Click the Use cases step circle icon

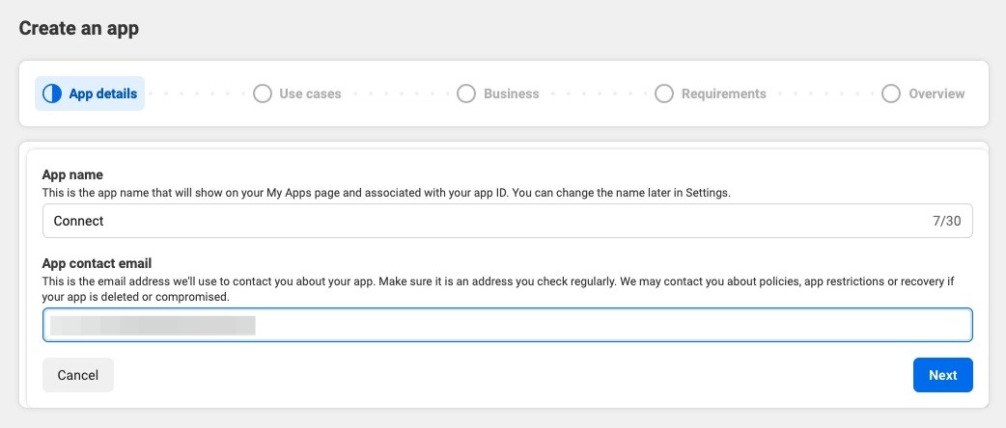click(x=262, y=94)
